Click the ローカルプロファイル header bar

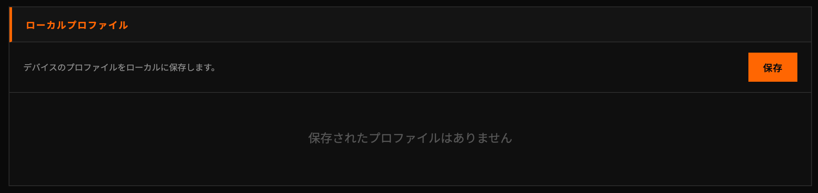click(410, 24)
